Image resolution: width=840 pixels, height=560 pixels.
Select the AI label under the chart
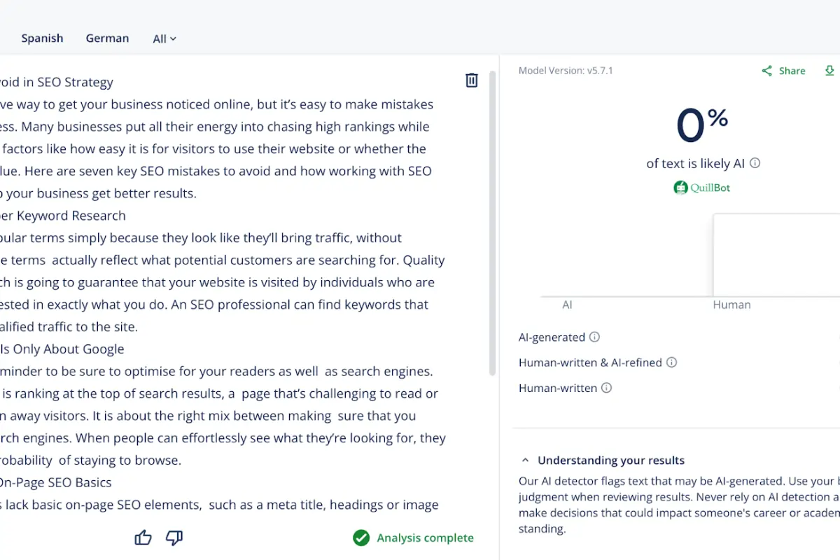tap(566, 304)
